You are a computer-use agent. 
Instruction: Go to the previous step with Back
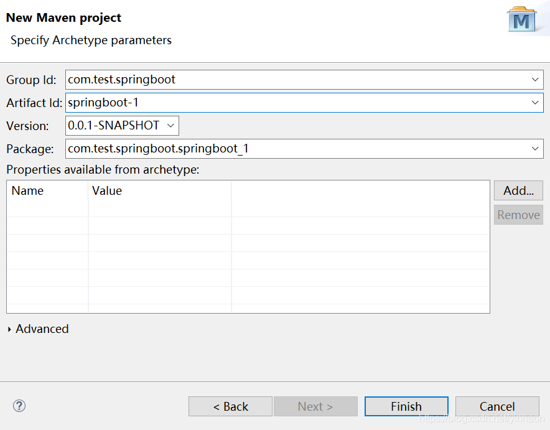click(x=230, y=406)
